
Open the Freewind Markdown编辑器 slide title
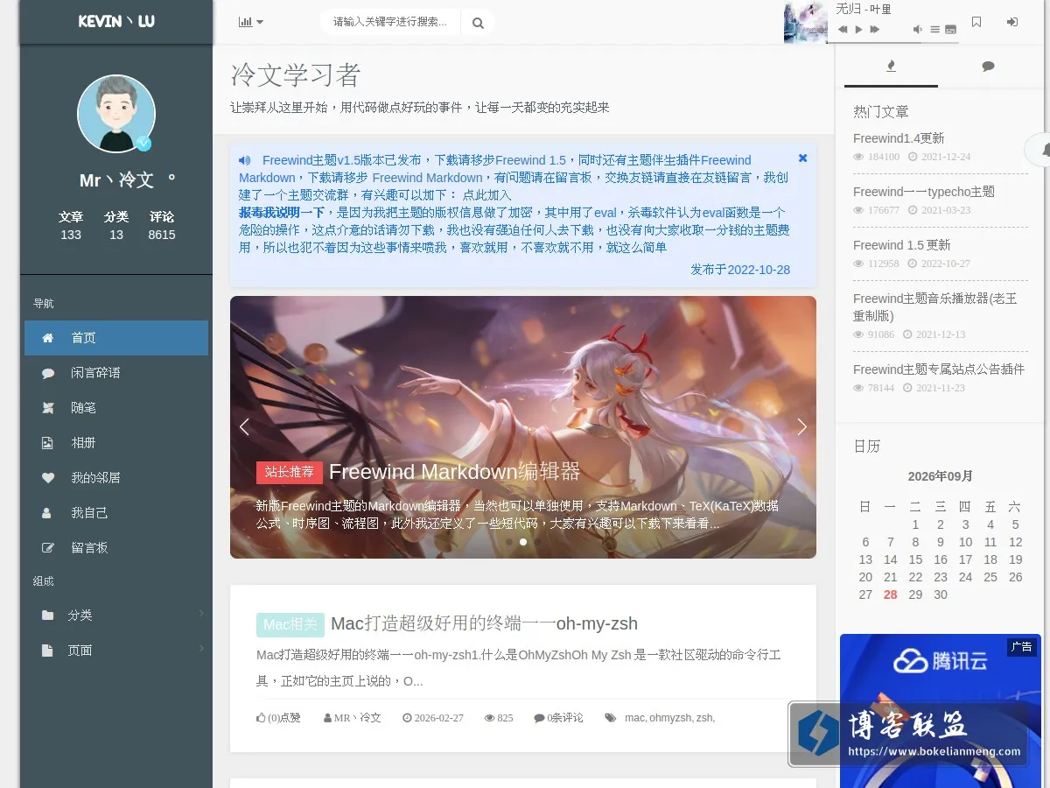[x=454, y=472]
